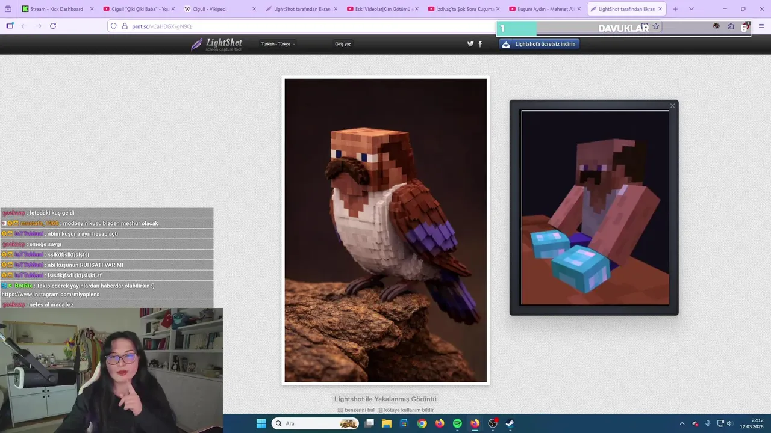This screenshot has width=771, height=433.
Task: Click chat message 'fotodaki kuş geldi'
Action: 52,213
